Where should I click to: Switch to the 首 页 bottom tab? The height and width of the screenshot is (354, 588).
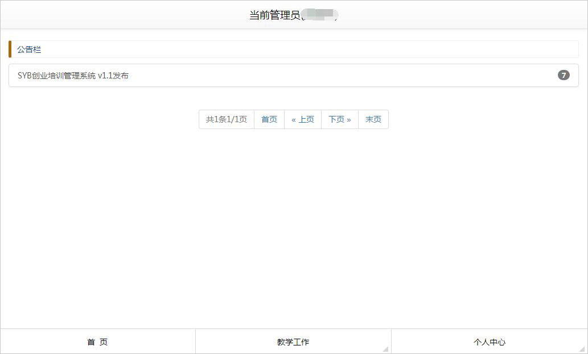pyautogui.click(x=97, y=342)
